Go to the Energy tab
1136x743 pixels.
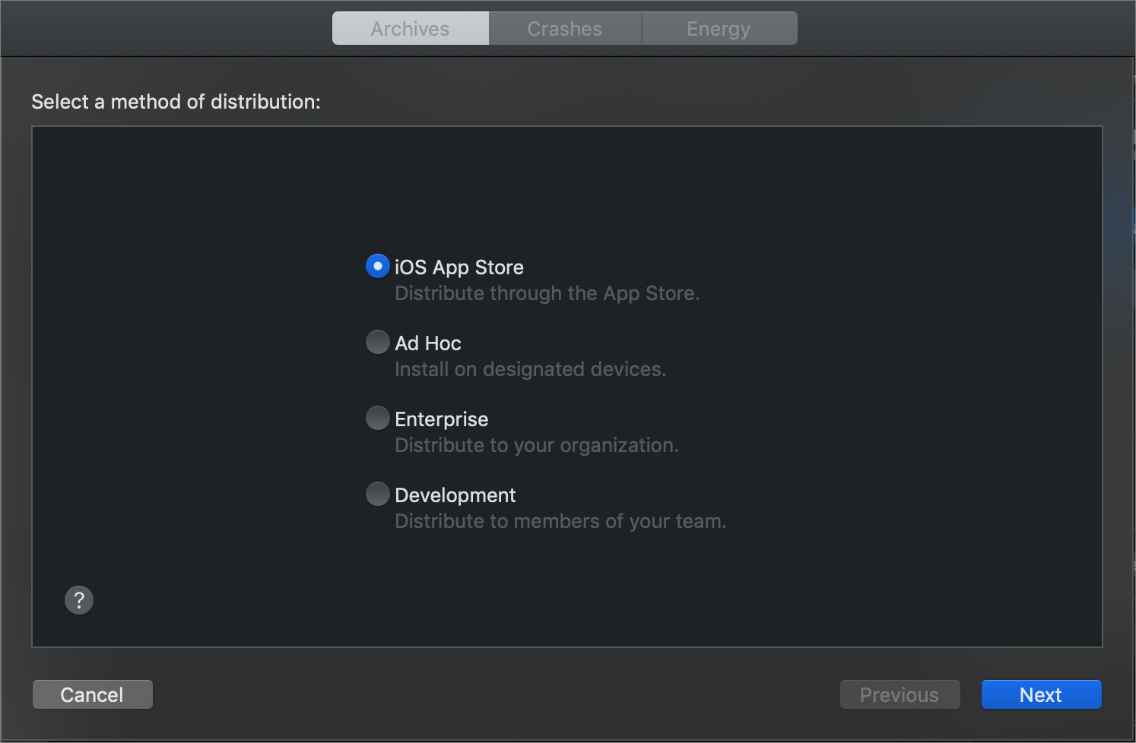coord(719,28)
